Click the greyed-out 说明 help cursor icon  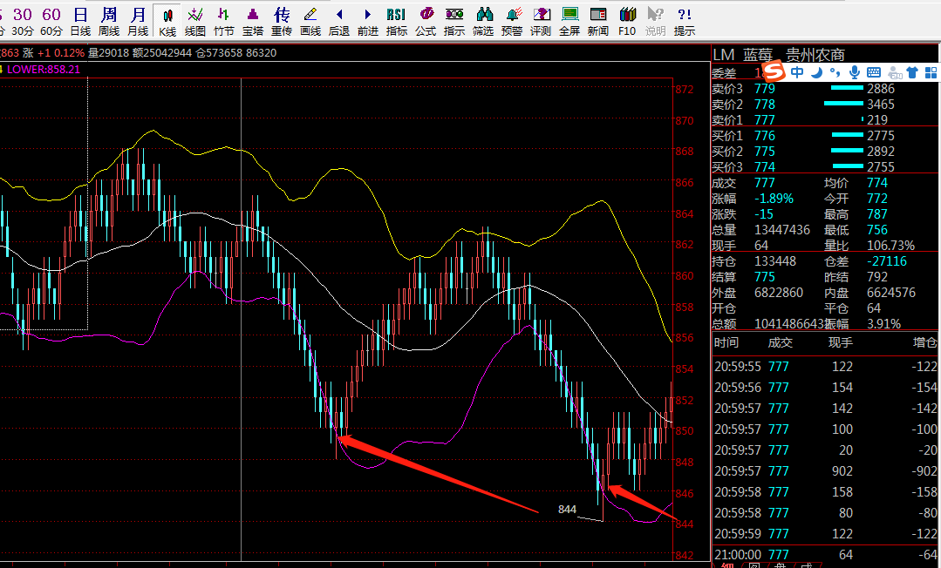[x=655, y=21]
